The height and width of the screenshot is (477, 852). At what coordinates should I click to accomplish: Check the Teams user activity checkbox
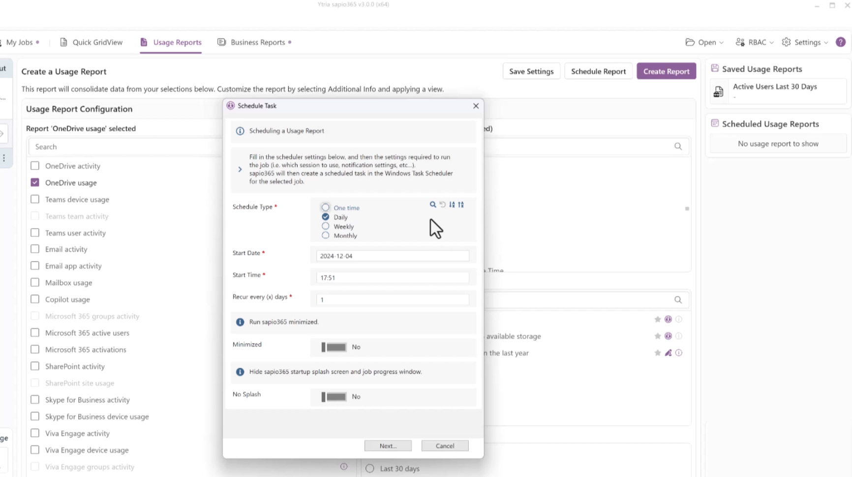[35, 233]
